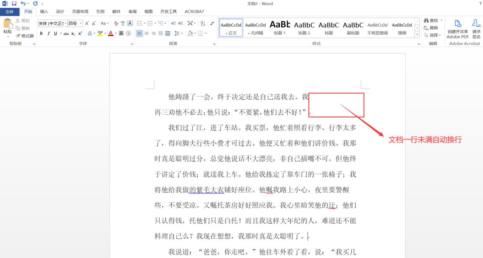Click the Paste clipboard icon

pos(8,24)
